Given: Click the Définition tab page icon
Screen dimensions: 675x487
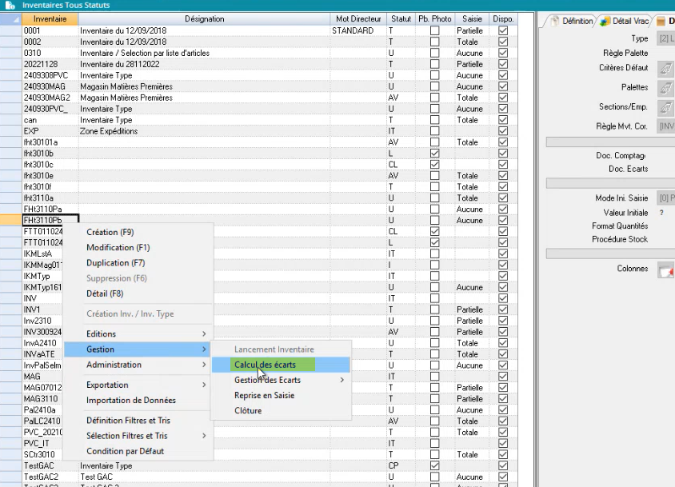Looking at the screenshot, I should 553,21.
